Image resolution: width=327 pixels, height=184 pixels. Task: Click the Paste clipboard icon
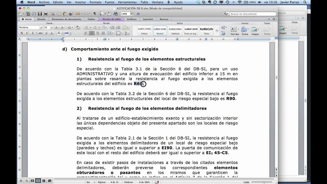pos(65,14)
